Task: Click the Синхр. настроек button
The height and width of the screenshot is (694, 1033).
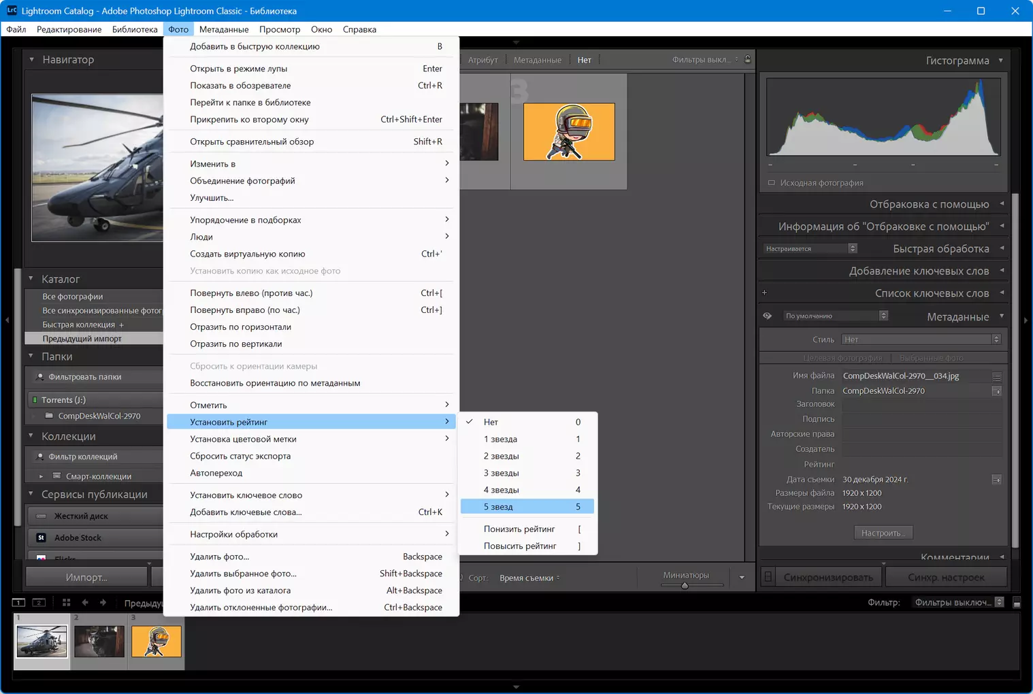Action: [946, 577]
